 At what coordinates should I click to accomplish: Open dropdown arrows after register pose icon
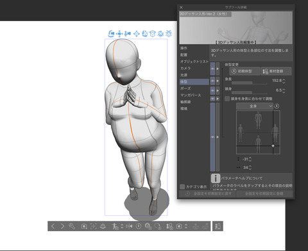pyautogui.click(x=122, y=226)
